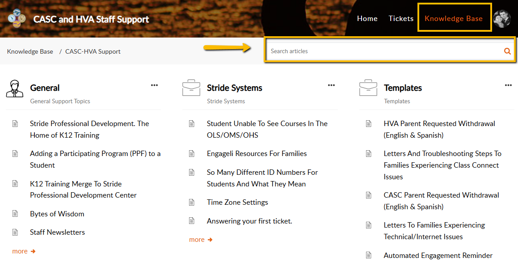
Task: Click document icon beside Staff Newsletters
Action: [15, 232]
